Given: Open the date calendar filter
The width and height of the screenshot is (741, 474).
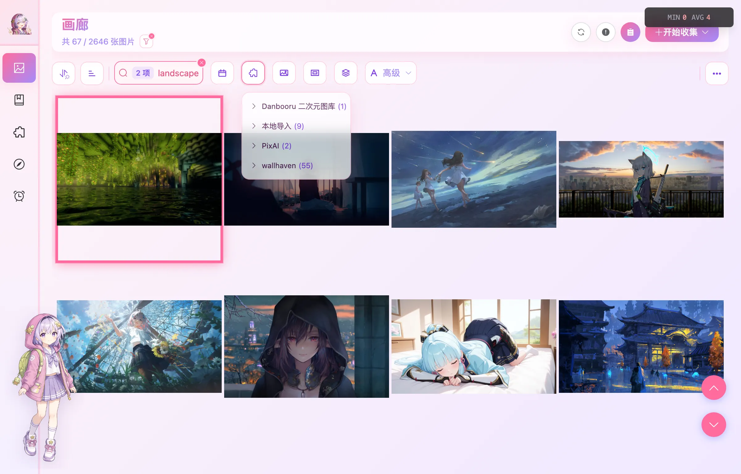Looking at the screenshot, I should pos(222,73).
